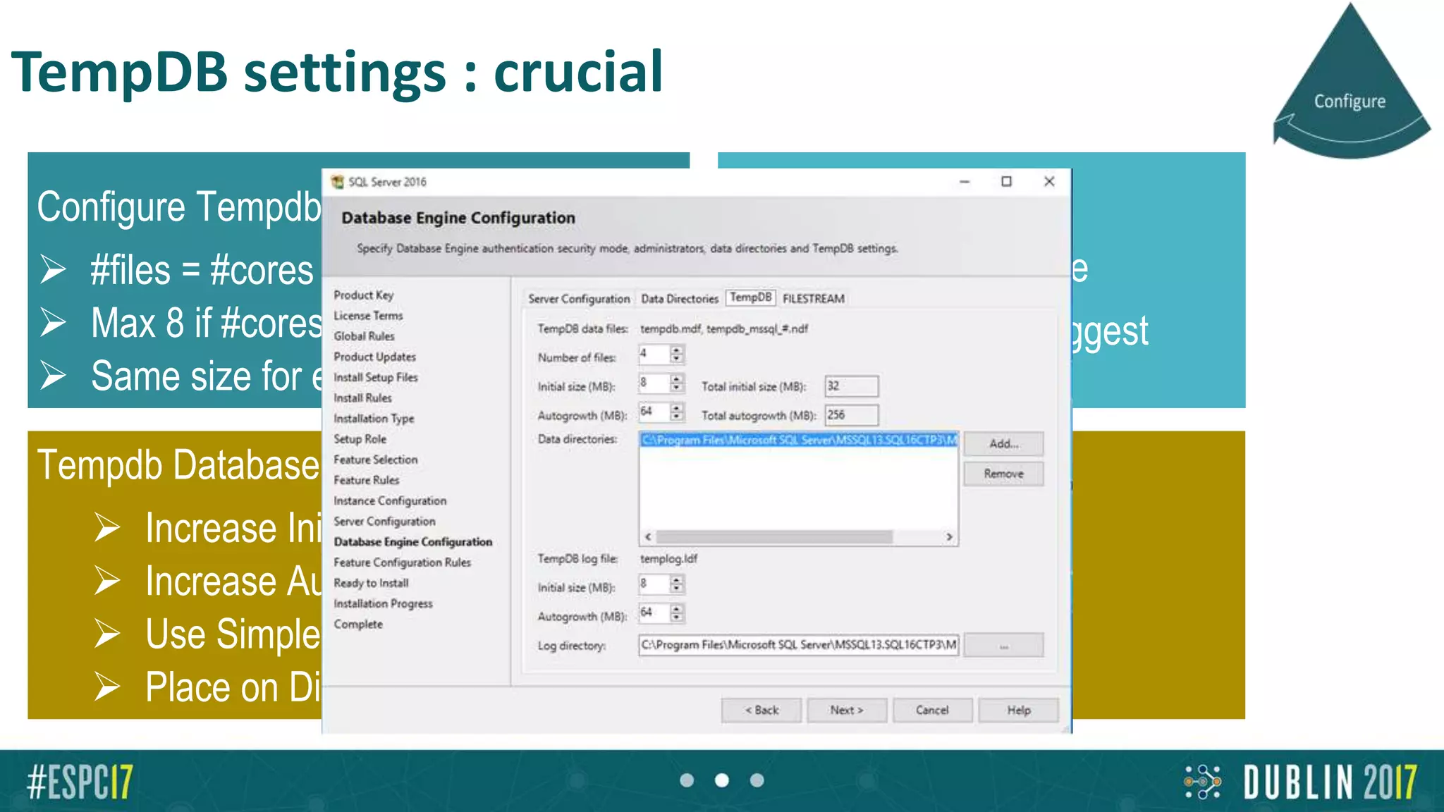
Task: Click the Remove button
Action: click(1003, 474)
